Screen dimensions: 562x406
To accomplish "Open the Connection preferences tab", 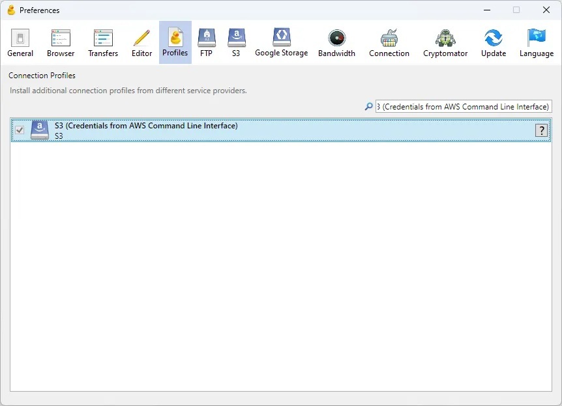I will click(x=389, y=42).
